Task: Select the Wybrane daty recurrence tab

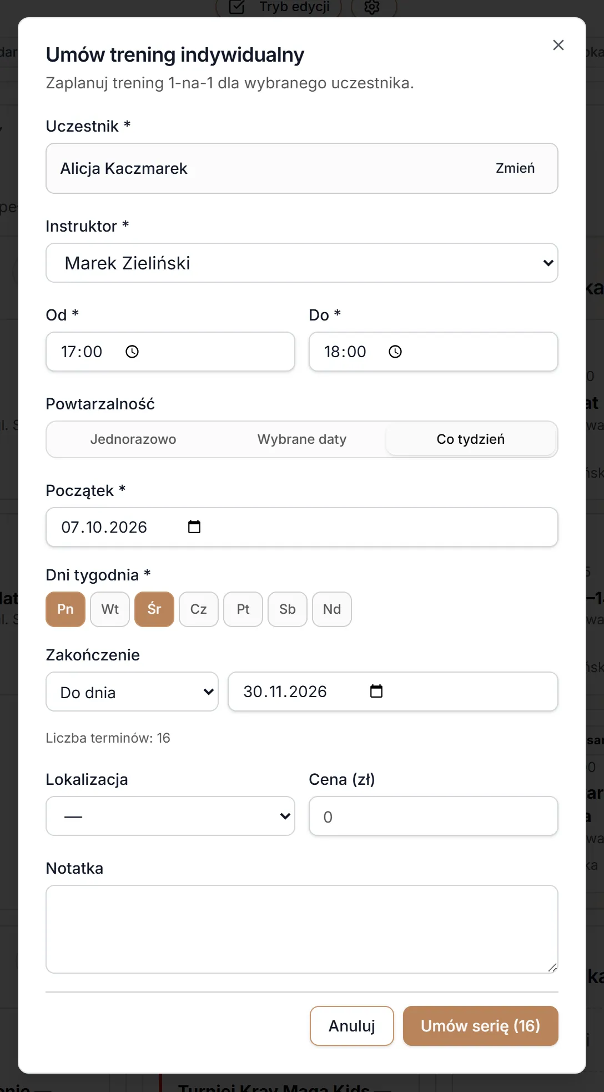Action: 302,439
